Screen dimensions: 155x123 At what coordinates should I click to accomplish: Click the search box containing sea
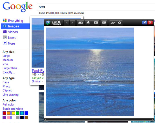tap(96, 7)
